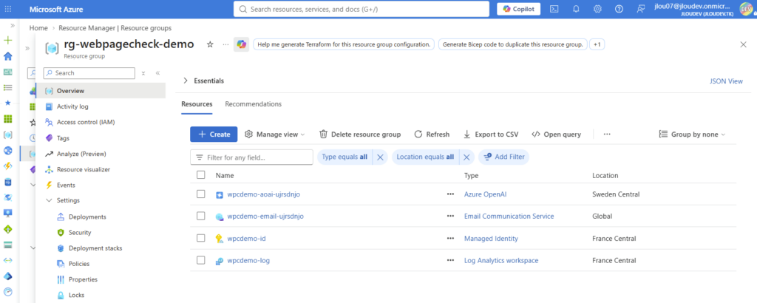
Task: Open portal settings gear
Action: (x=597, y=9)
